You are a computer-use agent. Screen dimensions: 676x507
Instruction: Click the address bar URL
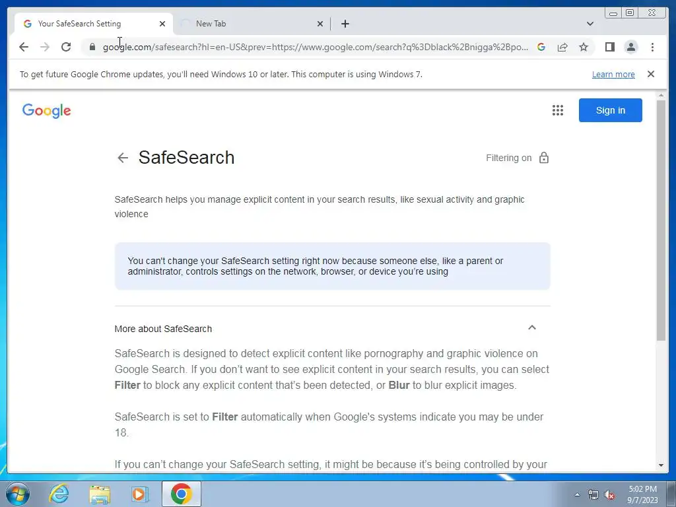[315, 47]
